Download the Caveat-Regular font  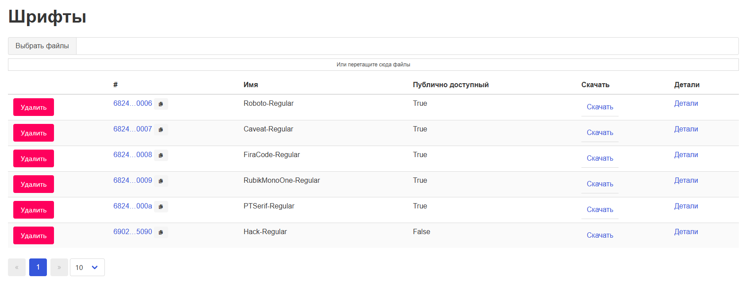[600, 132]
